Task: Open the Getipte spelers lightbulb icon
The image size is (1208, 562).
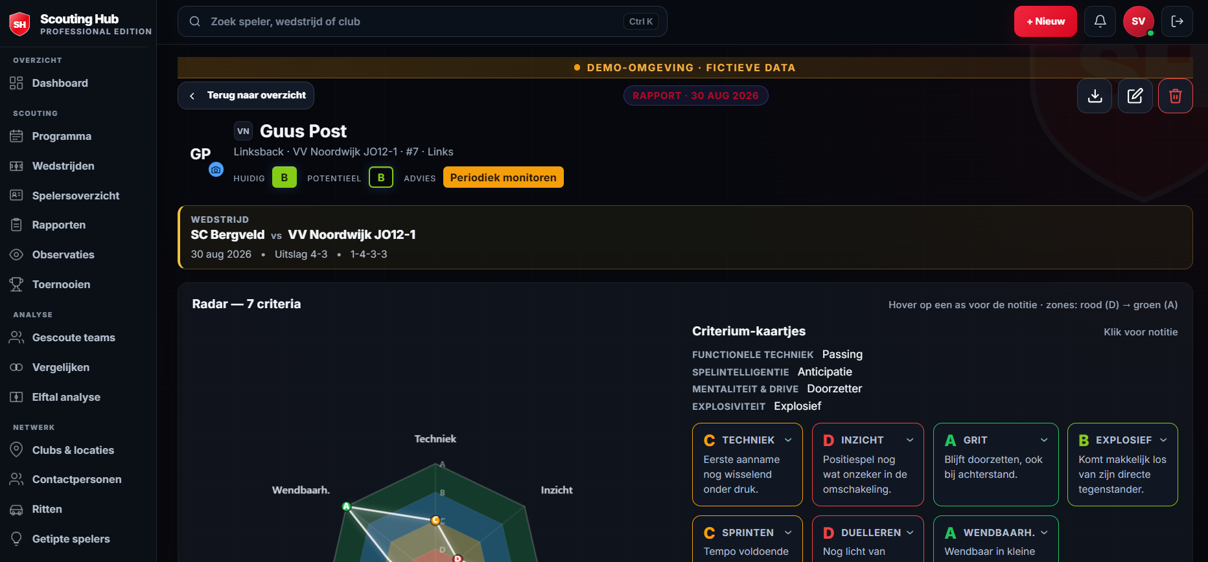Action: [x=16, y=539]
